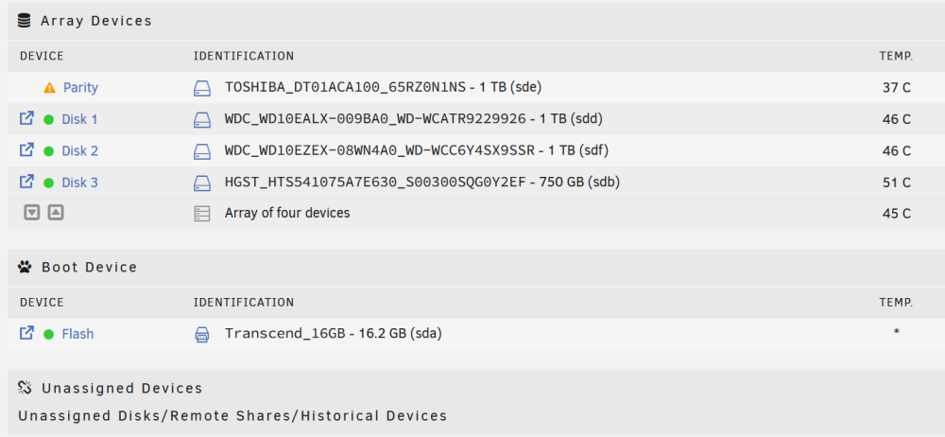The image size is (945, 437).
Task: Click the Flash green status indicator
Action: coord(49,334)
